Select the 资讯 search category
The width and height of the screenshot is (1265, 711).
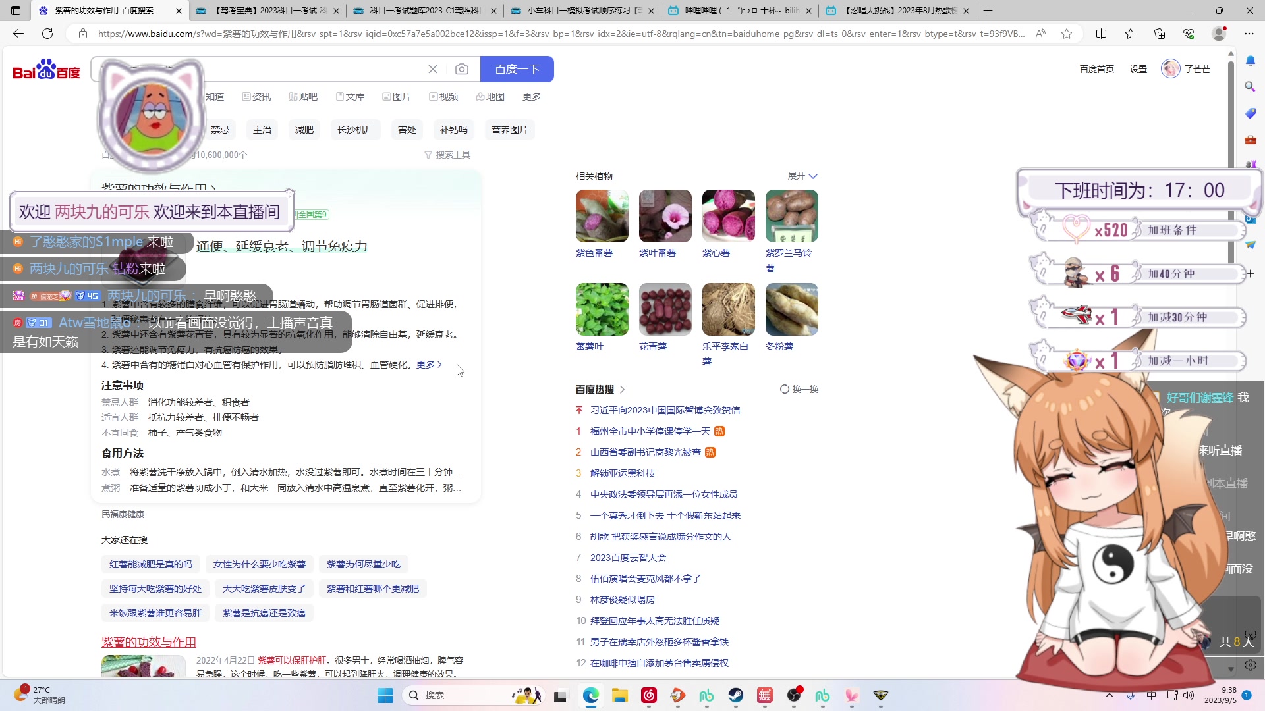(x=256, y=97)
